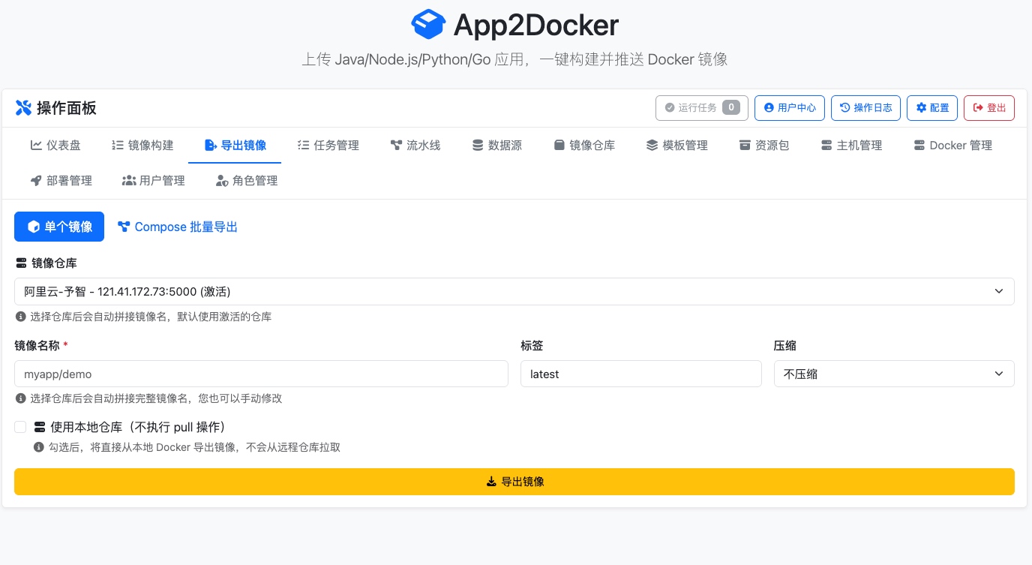1032x565 pixels.
Task: Open 用户中心 button
Action: [x=790, y=108]
